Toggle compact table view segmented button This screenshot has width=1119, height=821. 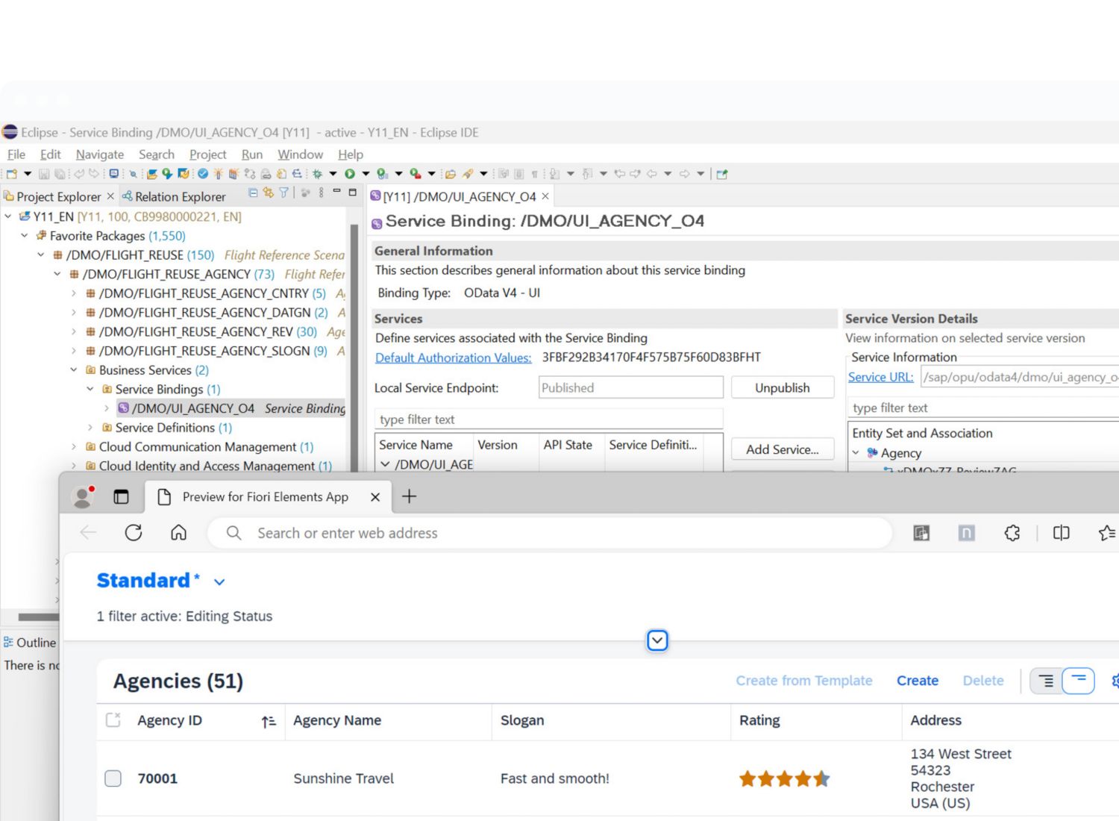coord(1047,681)
